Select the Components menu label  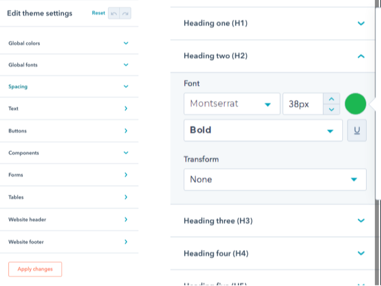coord(24,153)
